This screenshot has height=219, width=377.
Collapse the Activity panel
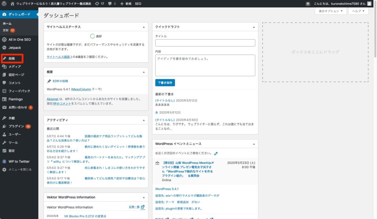pyautogui.click(x=144, y=120)
